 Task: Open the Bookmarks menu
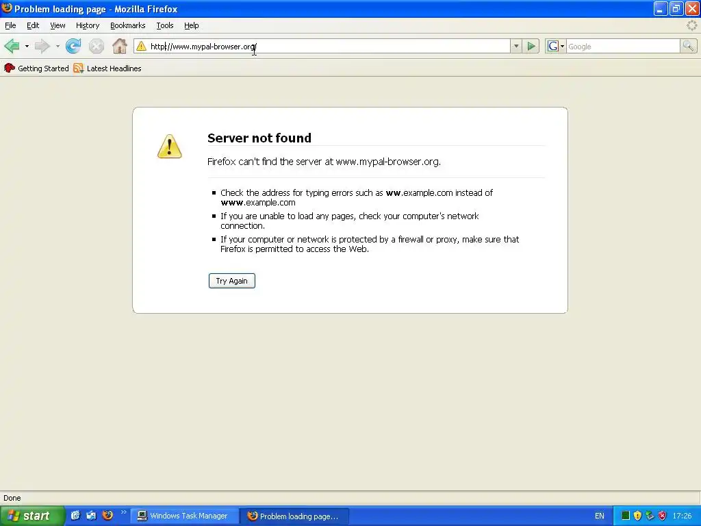pos(128,25)
